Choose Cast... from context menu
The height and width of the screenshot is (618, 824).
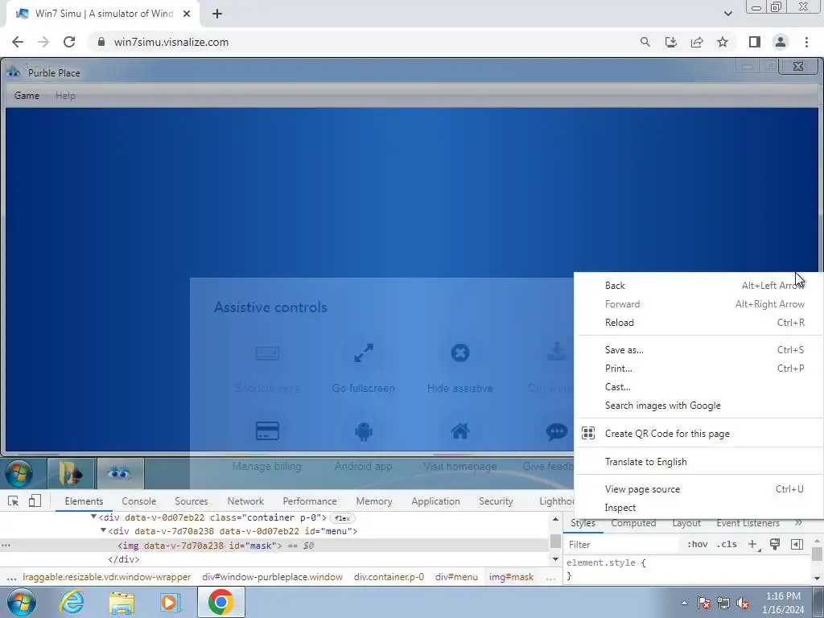[698, 387]
